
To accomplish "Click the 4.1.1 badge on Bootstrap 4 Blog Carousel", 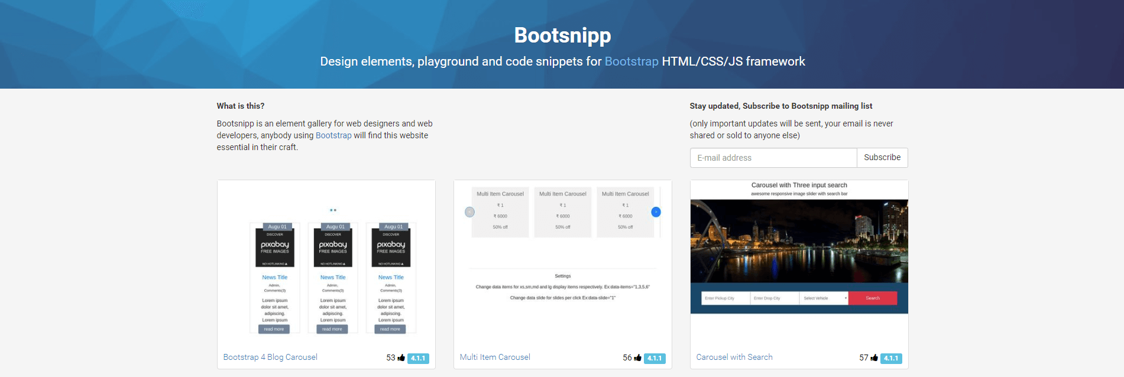I will (418, 358).
